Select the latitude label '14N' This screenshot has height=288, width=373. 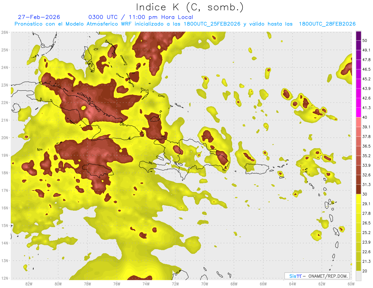(4, 243)
